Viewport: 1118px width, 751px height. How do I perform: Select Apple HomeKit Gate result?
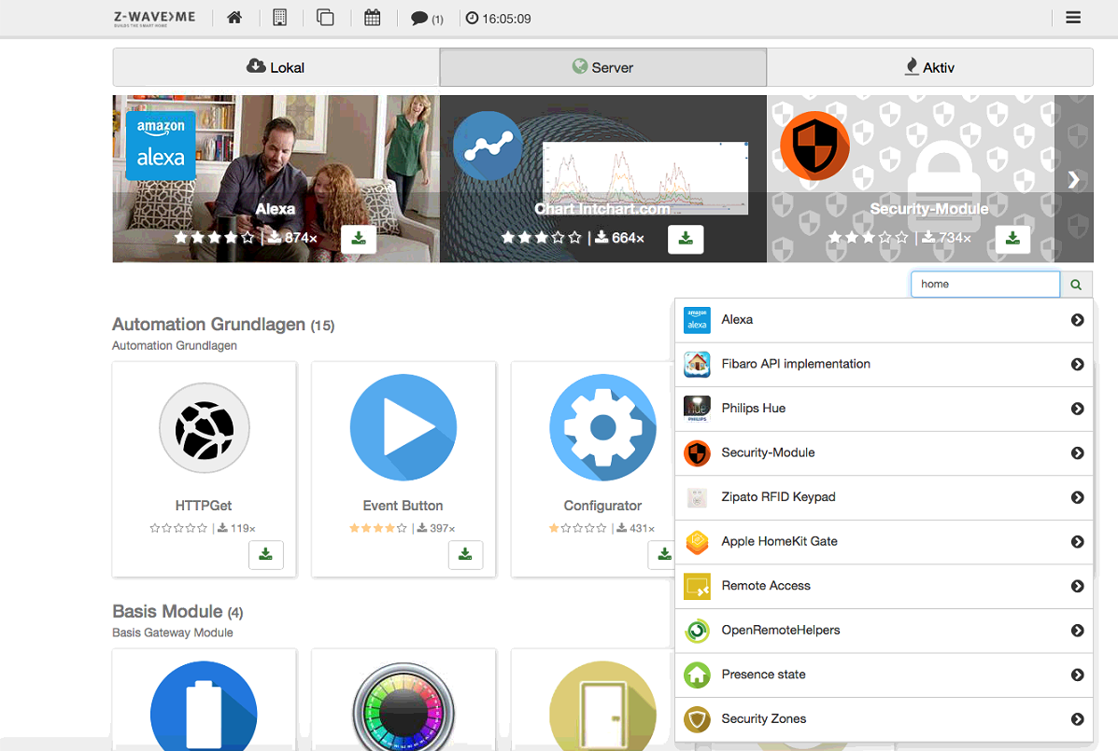[884, 542]
